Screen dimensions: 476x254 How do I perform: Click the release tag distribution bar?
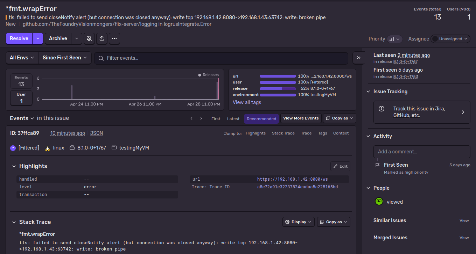278,89
